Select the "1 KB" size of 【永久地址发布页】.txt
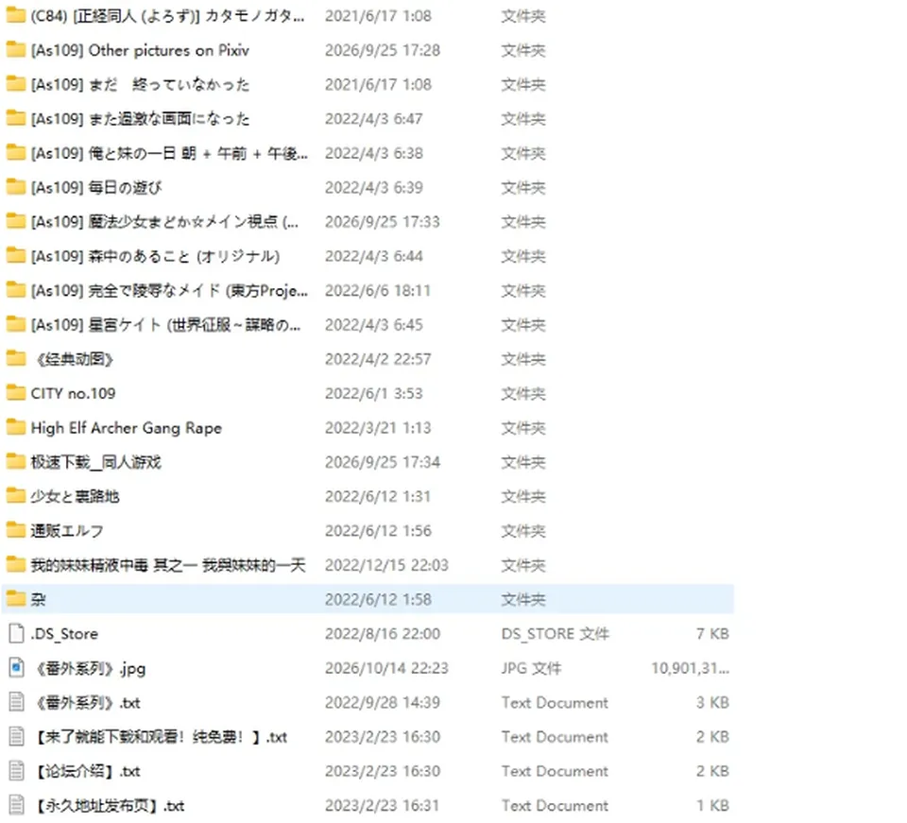This screenshot has width=907, height=823. coord(712,805)
